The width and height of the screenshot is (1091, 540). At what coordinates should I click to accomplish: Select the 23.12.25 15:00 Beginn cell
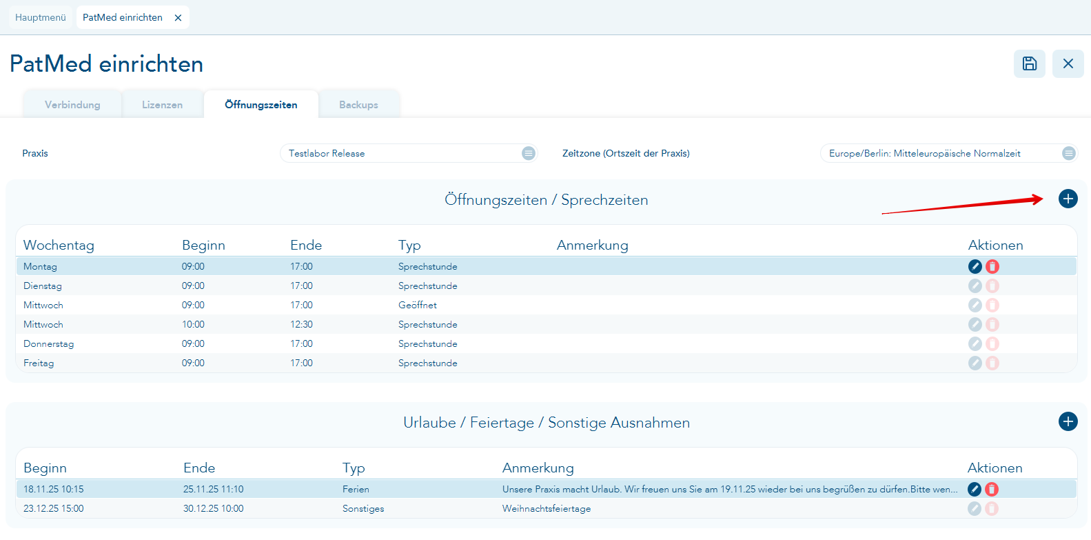[54, 508]
